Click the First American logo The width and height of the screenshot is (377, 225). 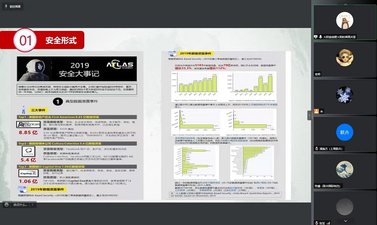pyautogui.click(x=28, y=124)
